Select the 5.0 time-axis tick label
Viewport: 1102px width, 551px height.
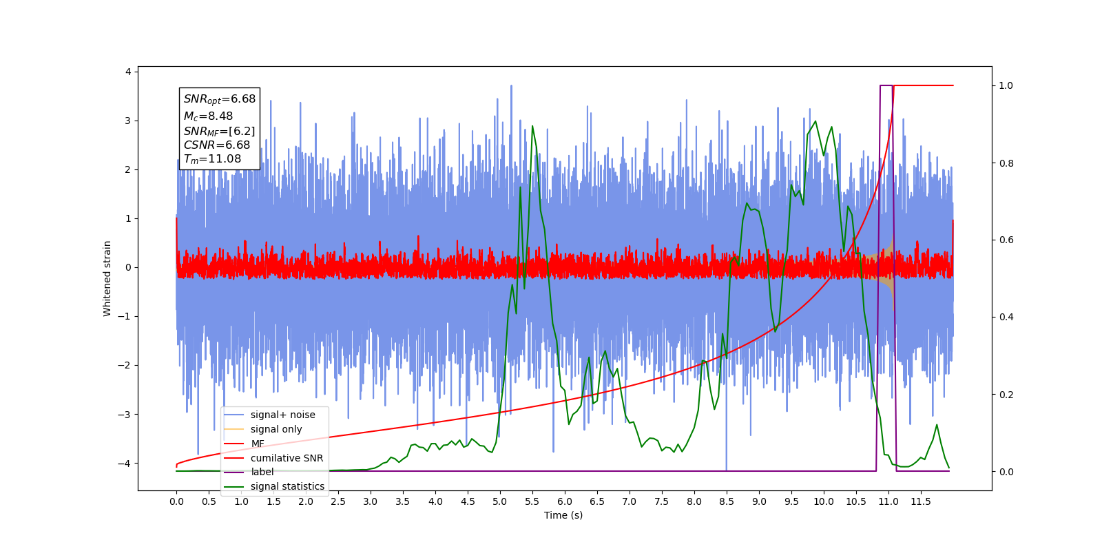pyautogui.click(x=500, y=501)
